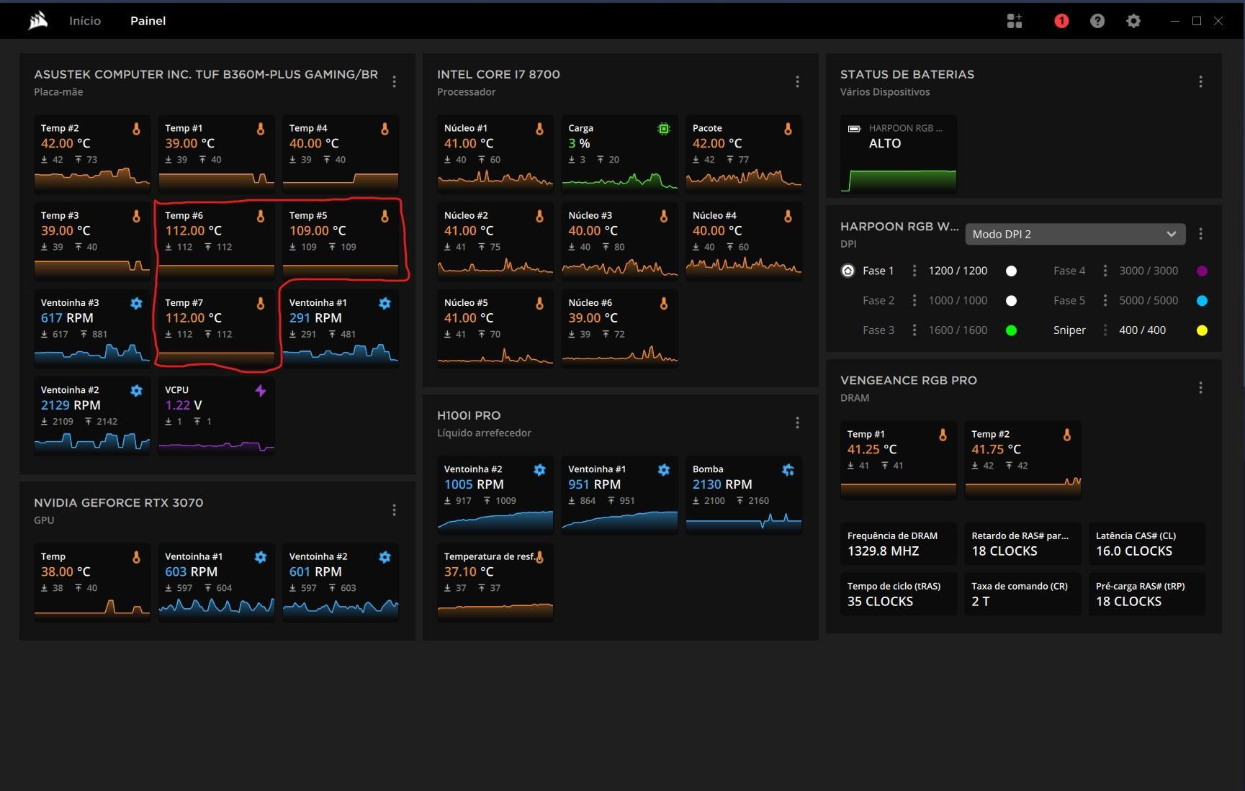The image size is (1245, 791).
Task: Click the Bomba pump icon
Action: click(788, 470)
